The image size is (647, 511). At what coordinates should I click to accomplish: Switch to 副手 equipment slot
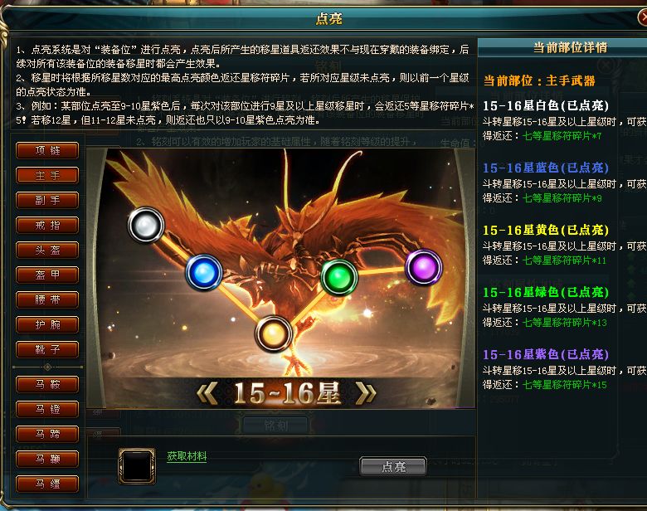[x=47, y=201]
